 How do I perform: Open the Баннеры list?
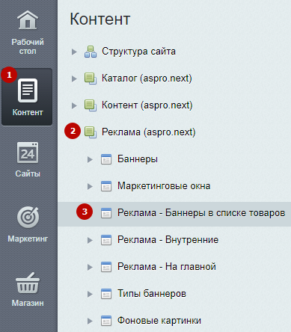click(138, 159)
